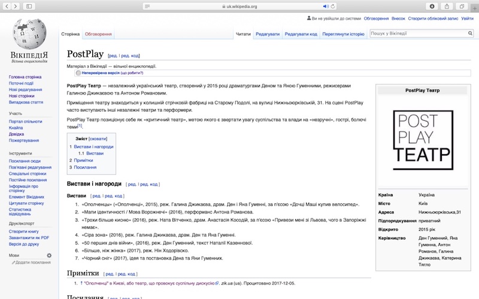Open Кнайпа sidebar link
Screen dimensions: 479x299
click(x=16, y=128)
